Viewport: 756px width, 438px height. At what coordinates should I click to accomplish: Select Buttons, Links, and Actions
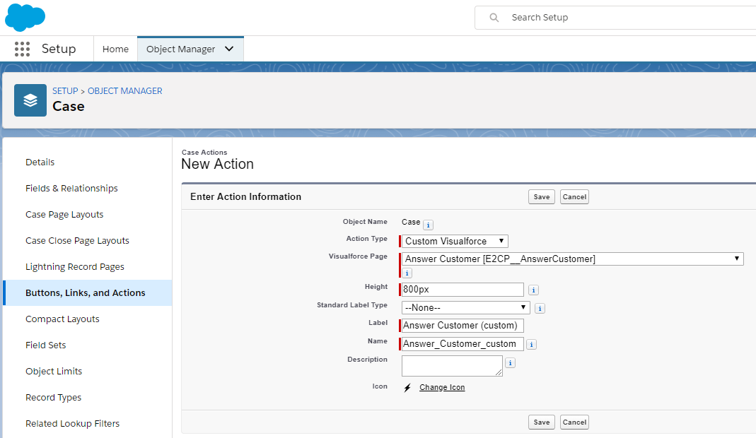pyautogui.click(x=87, y=293)
